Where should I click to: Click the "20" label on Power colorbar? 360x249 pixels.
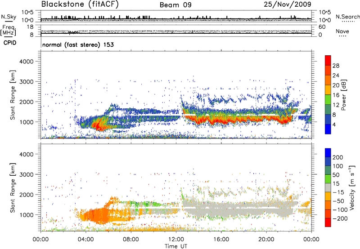click(x=336, y=85)
